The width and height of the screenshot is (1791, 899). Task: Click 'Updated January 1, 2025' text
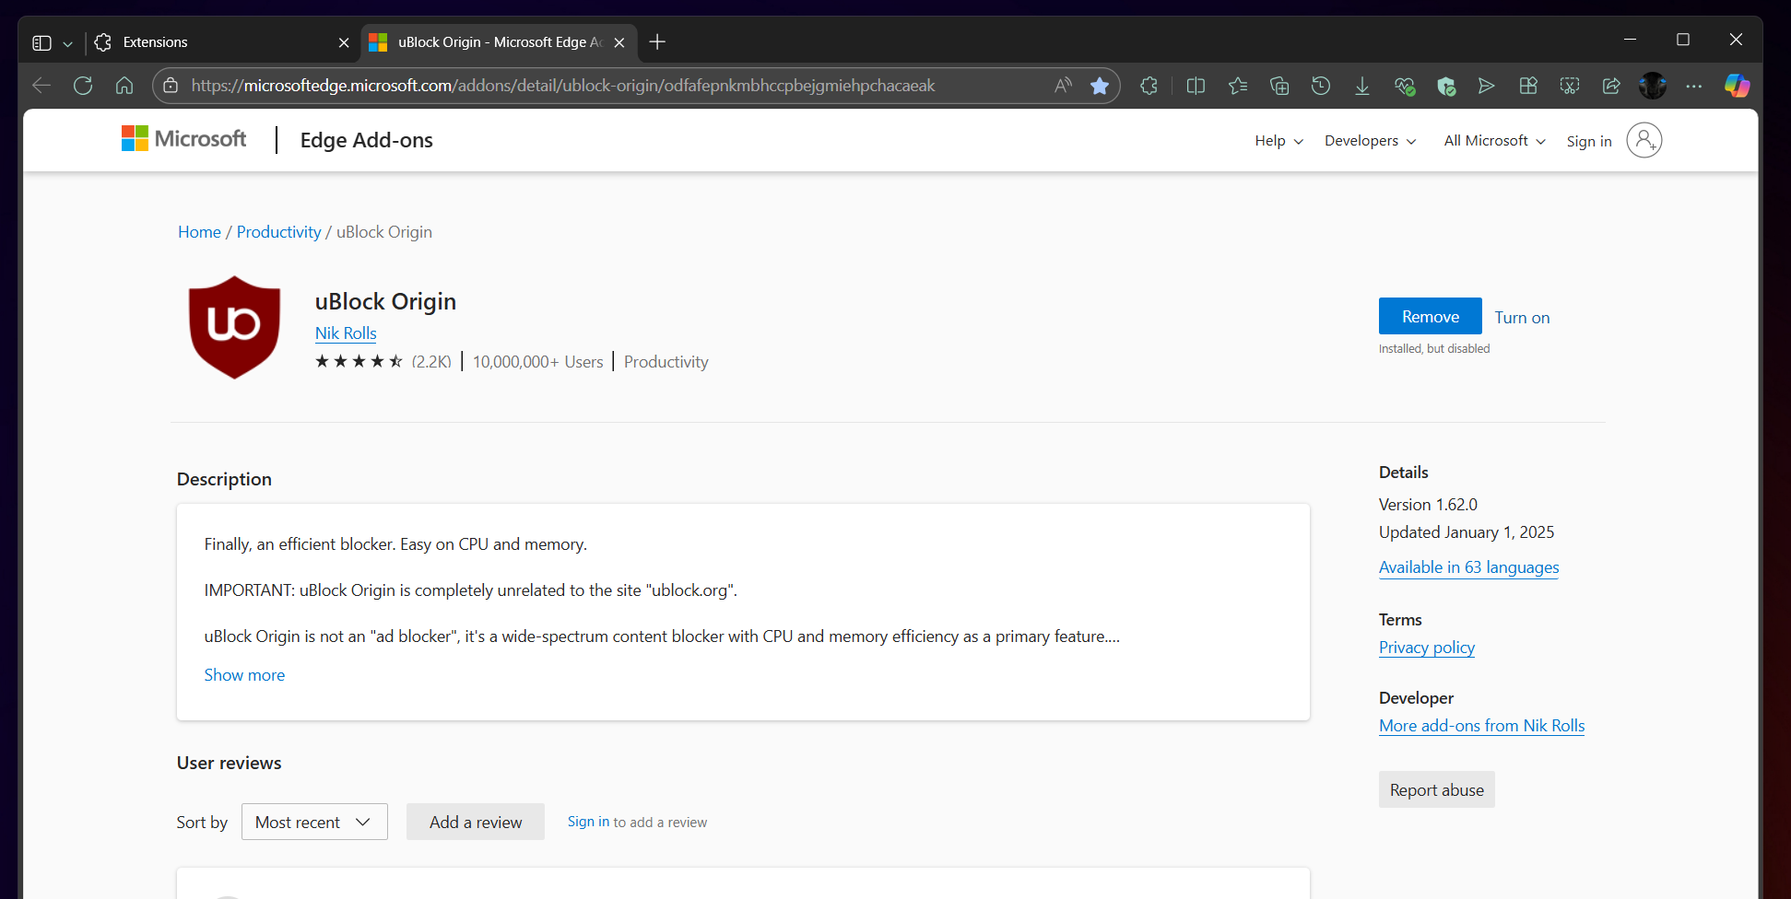click(1467, 532)
